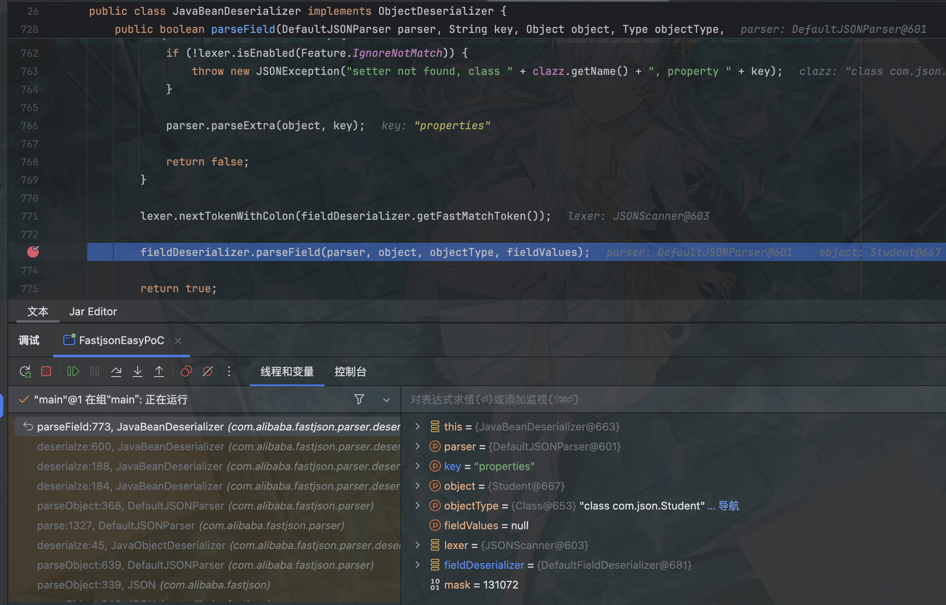Click the 导航 link for objectType
946x605 pixels.
pyautogui.click(x=728, y=506)
